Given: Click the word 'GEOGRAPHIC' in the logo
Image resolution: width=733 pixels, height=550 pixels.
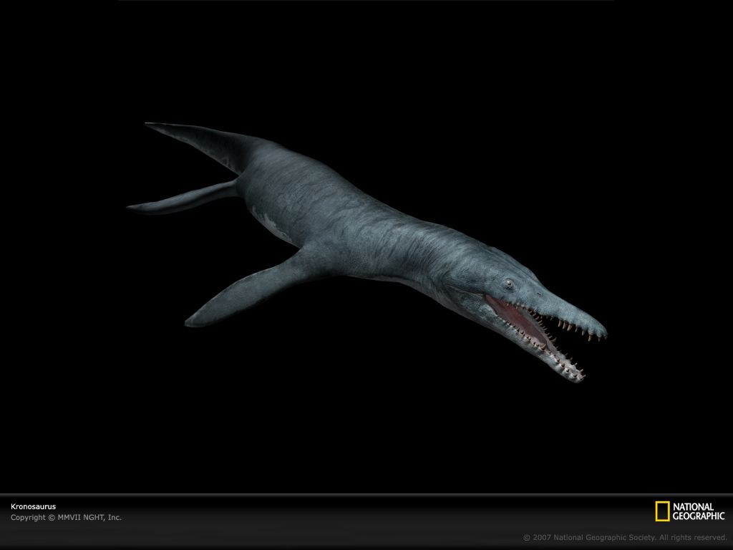Looking at the screenshot, I should point(698,516).
